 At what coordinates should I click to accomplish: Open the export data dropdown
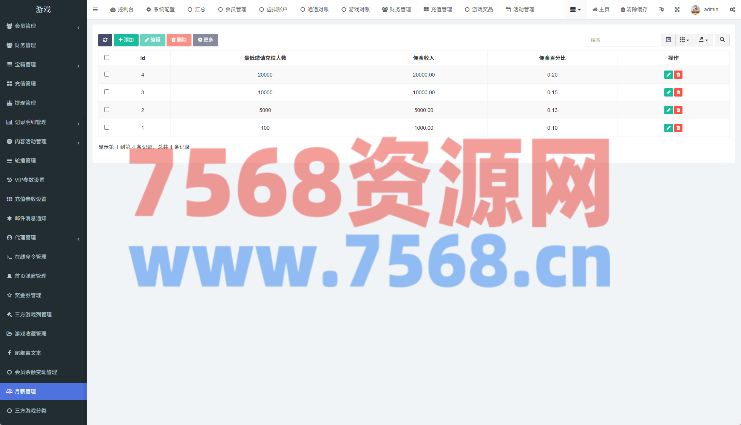(x=703, y=40)
